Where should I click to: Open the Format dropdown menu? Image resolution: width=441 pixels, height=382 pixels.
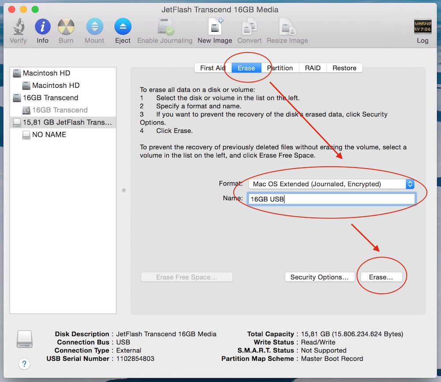pyautogui.click(x=331, y=184)
